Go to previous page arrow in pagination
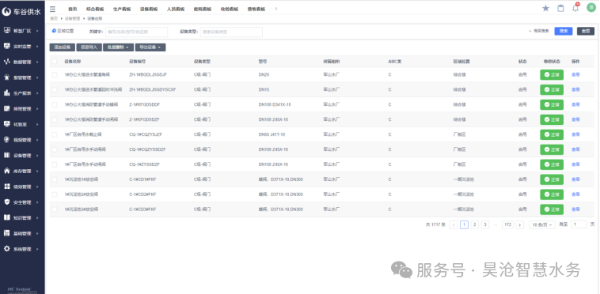Viewport: 600px width, 294px height. pyautogui.click(x=454, y=225)
